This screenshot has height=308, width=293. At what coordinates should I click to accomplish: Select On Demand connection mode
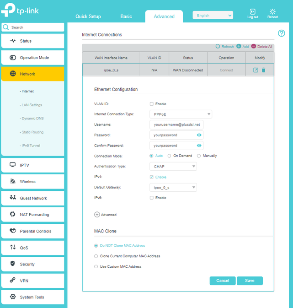point(169,156)
